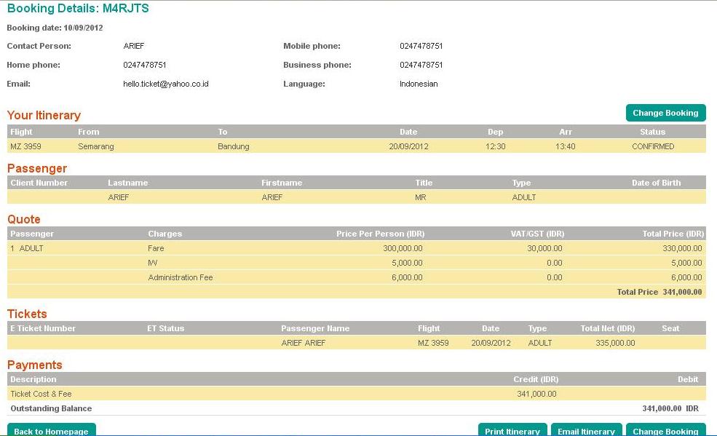Click the Ticket Cost & Fee row
The width and height of the screenshot is (717, 436).
click(x=357, y=394)
